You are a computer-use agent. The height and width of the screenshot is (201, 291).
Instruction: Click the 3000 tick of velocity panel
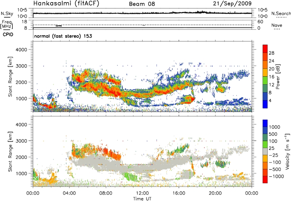pyautogui.click(x=21, y=141)
